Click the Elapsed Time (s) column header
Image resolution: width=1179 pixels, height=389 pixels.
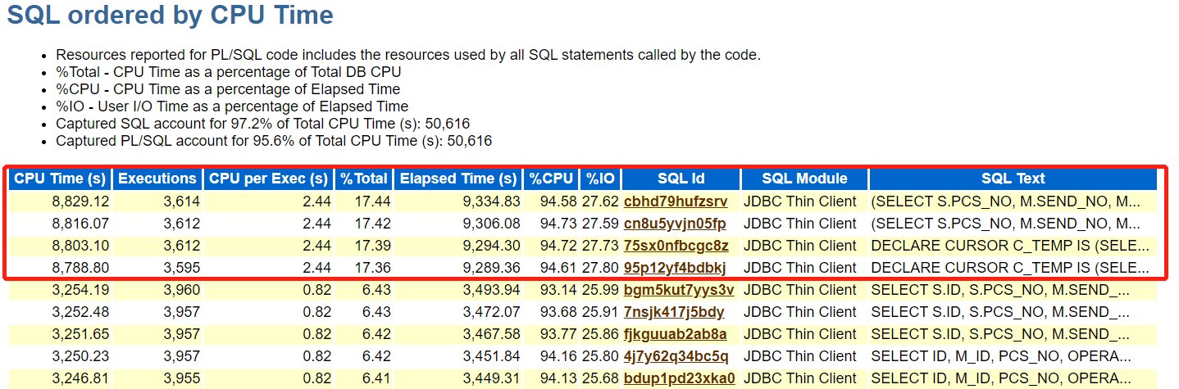point(457,179)
